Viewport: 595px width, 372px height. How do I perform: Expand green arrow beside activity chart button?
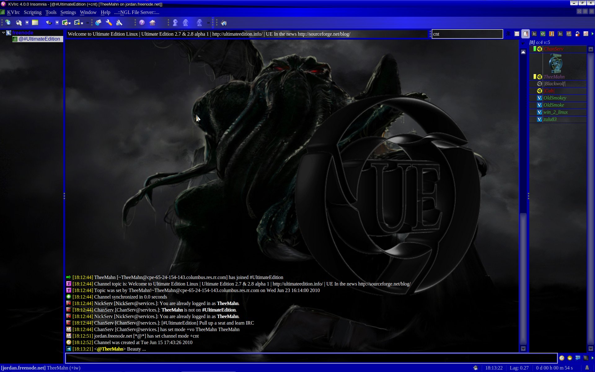(x=593, y=34)
